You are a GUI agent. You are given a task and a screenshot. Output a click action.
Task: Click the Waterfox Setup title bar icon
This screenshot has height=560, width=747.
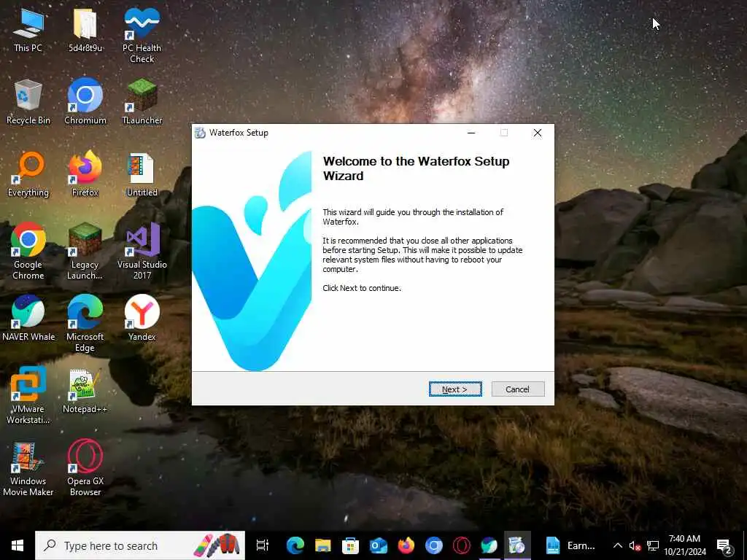tap(200, 133)
